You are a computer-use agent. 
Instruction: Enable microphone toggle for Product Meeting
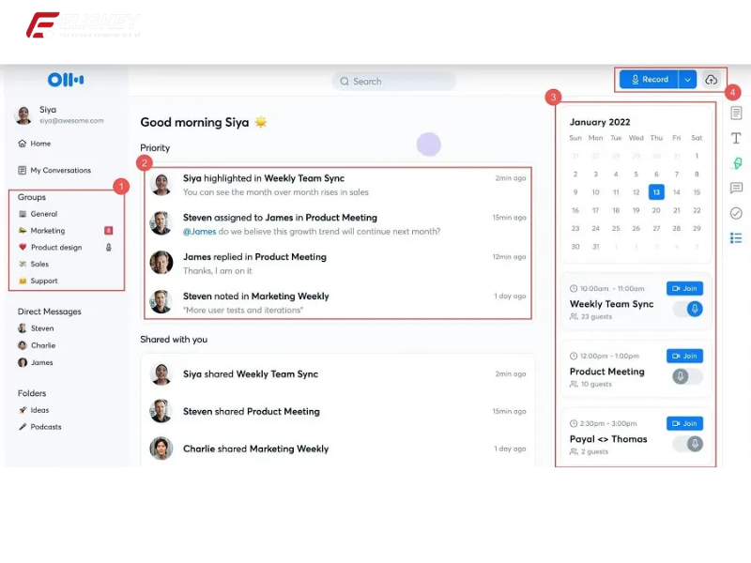687,376
